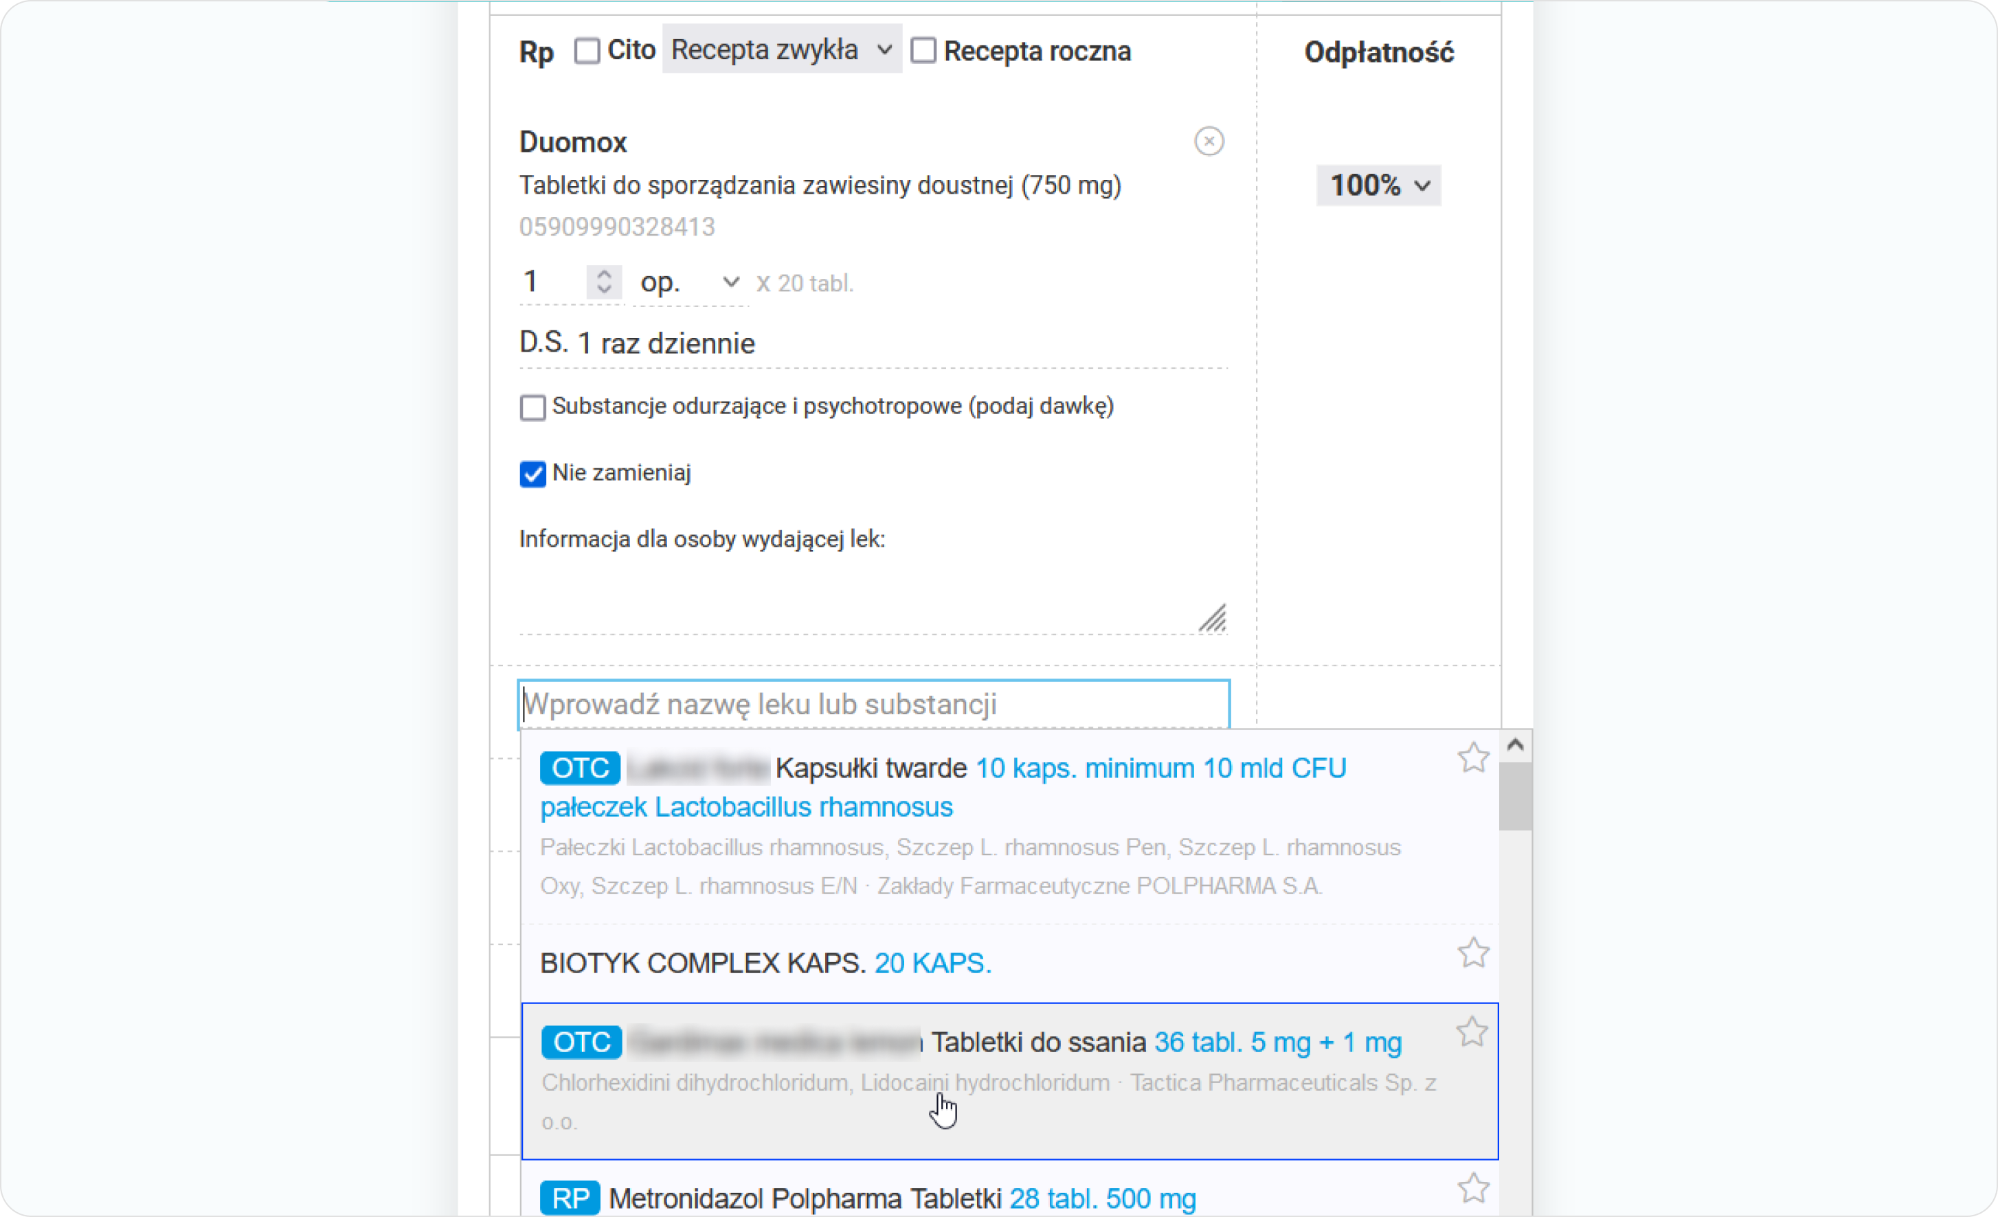Choose BIOTYK COMPLEX KAPS. 20 KAPS.
Screen dimensions: 1998x1217
pyautogui.click(x=765, y=963)
